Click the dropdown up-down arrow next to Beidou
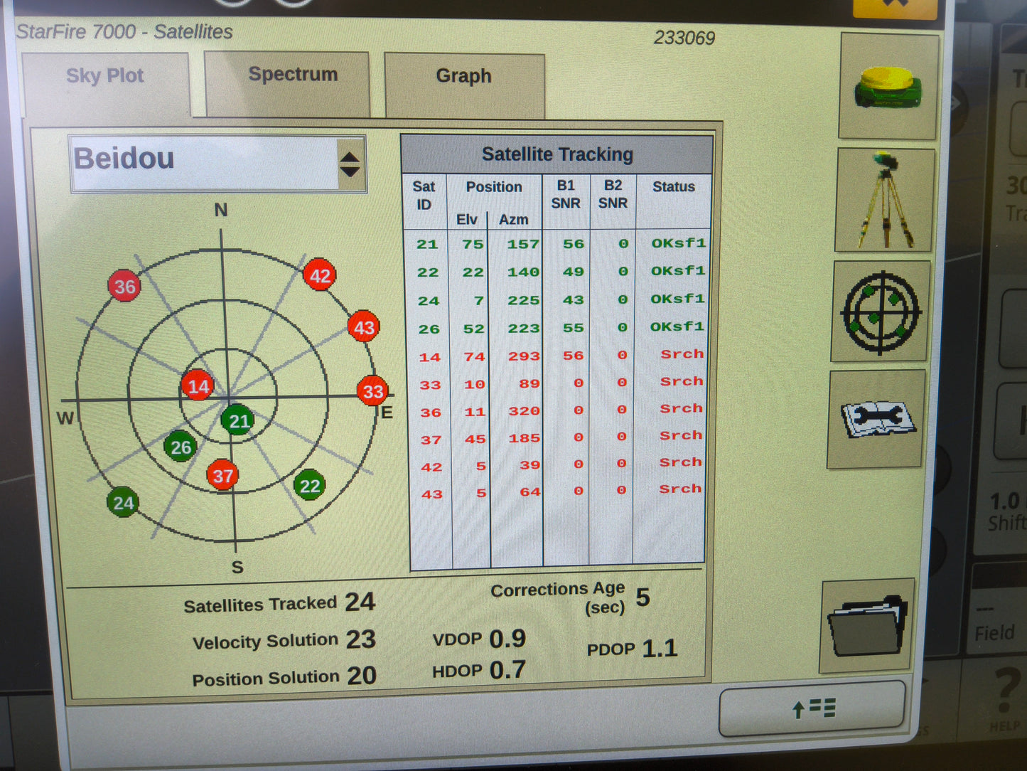Viewport: 1027px width, 771px height. [350, 164]
